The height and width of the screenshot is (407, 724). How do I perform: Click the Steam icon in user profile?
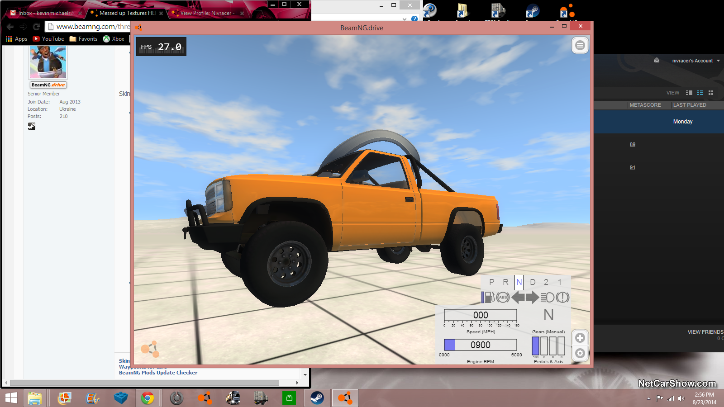(x=32, y=126)
